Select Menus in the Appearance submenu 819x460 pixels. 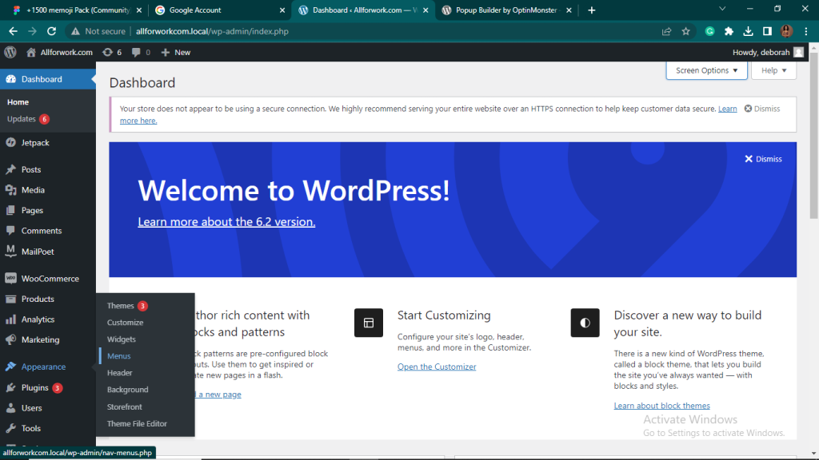click(119, 355)
